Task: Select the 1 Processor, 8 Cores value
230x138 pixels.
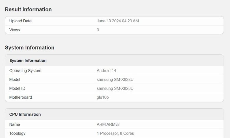Action: tap(115, 133)
